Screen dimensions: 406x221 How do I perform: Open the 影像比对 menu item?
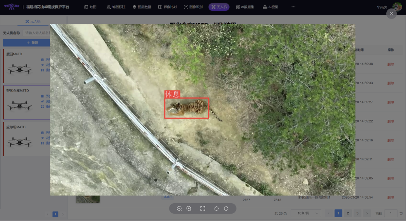[168, 7]
